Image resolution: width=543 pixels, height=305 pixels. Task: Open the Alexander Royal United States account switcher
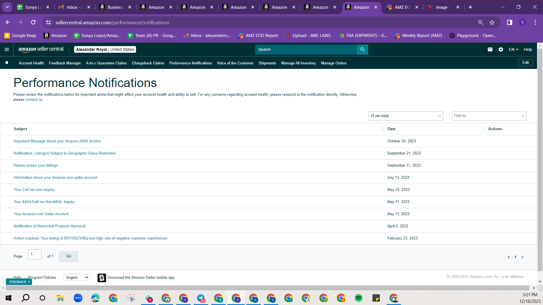105,49
